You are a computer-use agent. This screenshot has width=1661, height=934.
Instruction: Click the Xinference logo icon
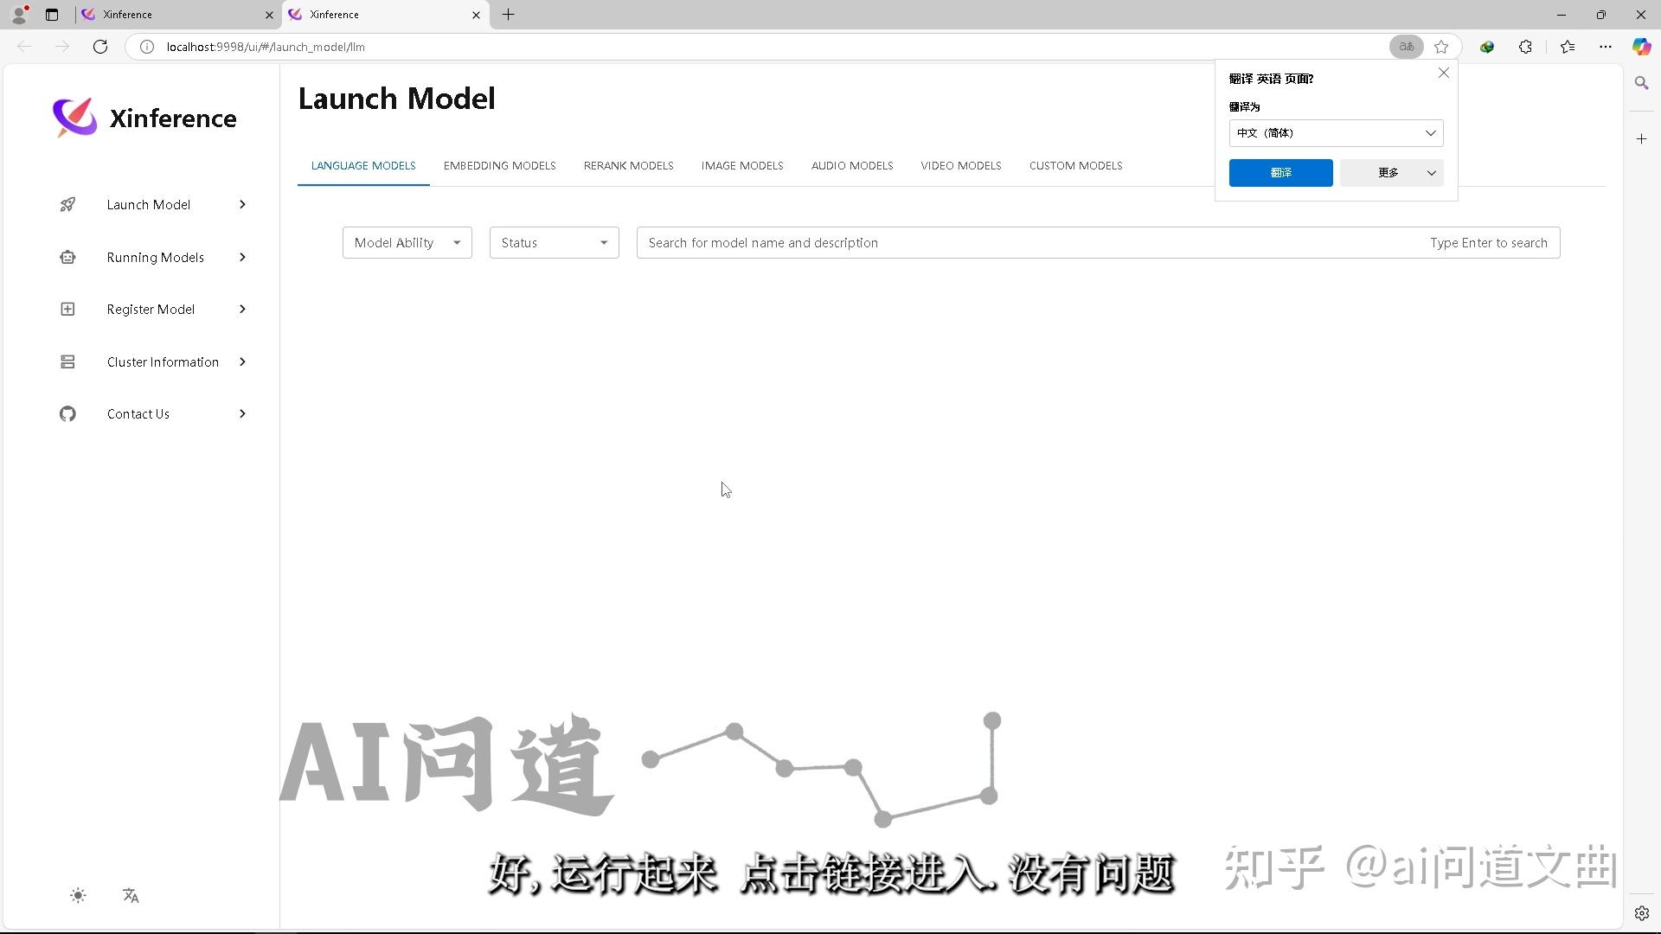click(x=74, y=118)
